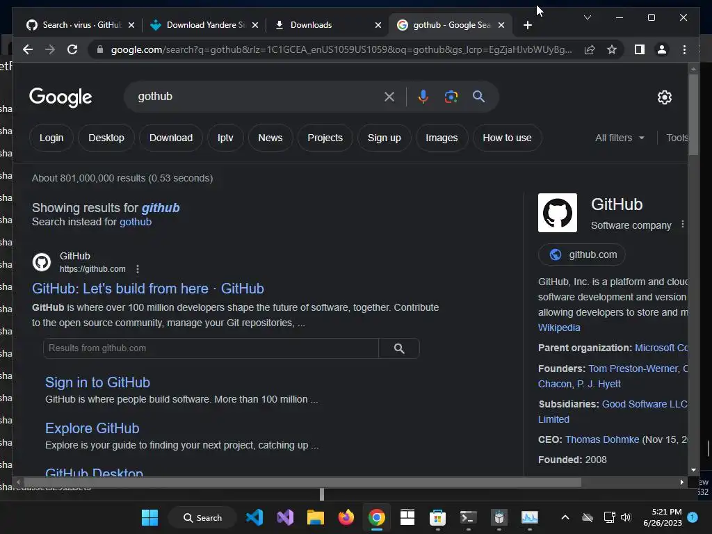Submit search with magnifier icon
This screenshot has width=712, height=534.
[x=478, y=96]
